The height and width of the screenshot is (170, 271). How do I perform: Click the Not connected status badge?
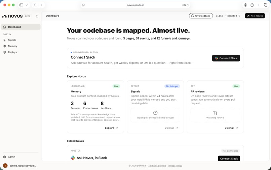[x=230, y=151]
